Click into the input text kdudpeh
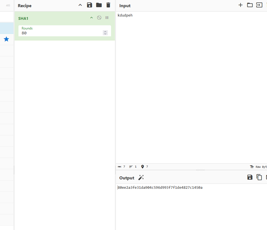 click(x=125, y=15)
